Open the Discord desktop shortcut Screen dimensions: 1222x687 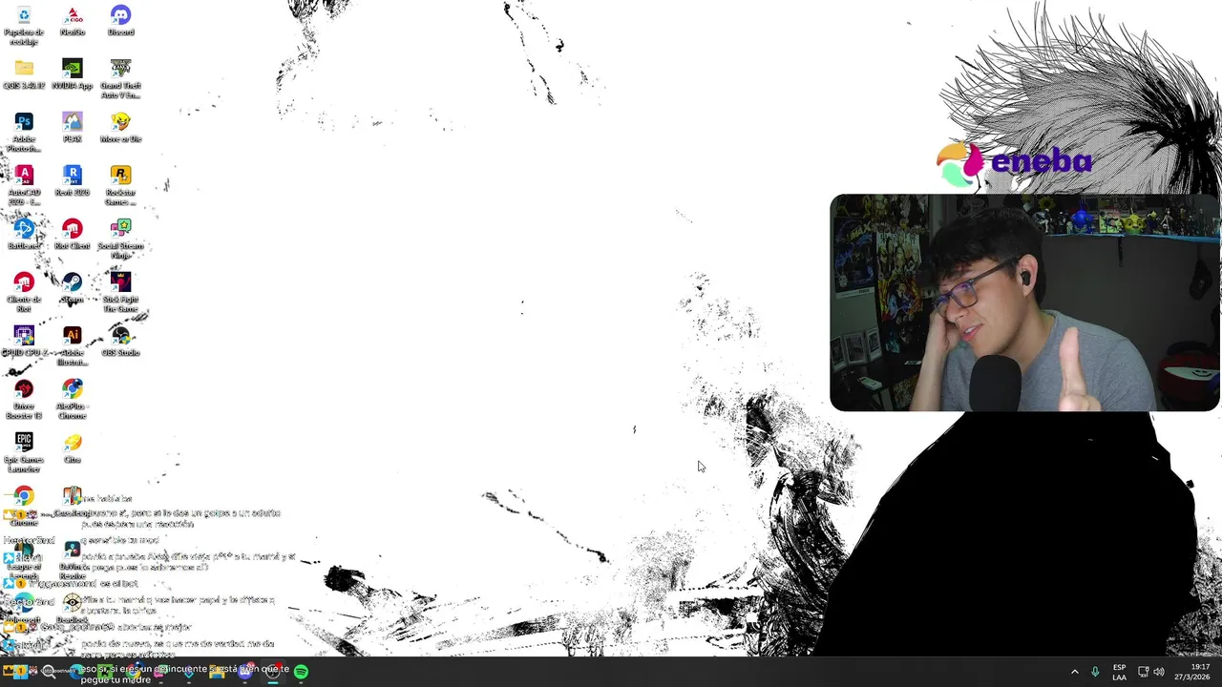[120, 21]
